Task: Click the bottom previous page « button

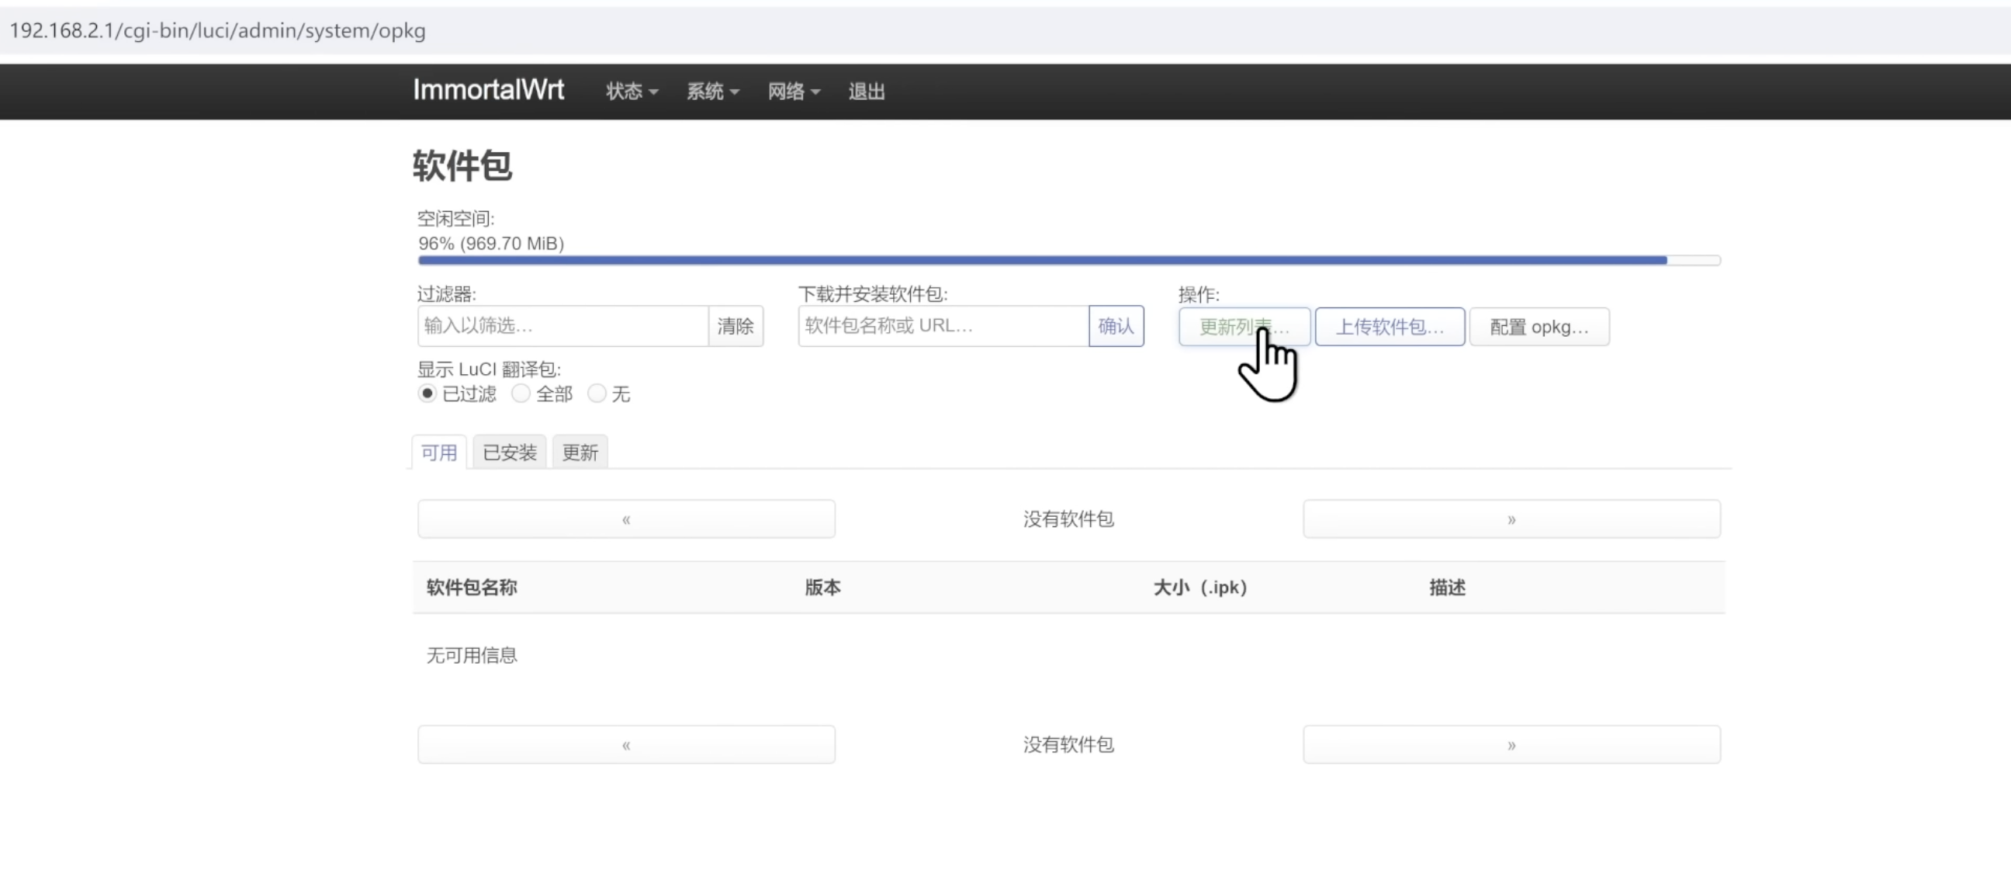Action: coord(626,745)
